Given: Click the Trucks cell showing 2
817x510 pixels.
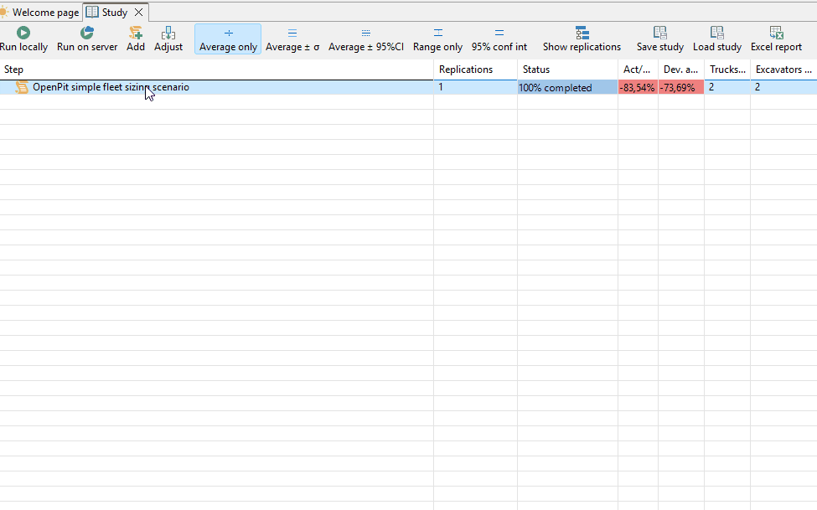Looking at the screenshot, I should (x=727, y=88).
